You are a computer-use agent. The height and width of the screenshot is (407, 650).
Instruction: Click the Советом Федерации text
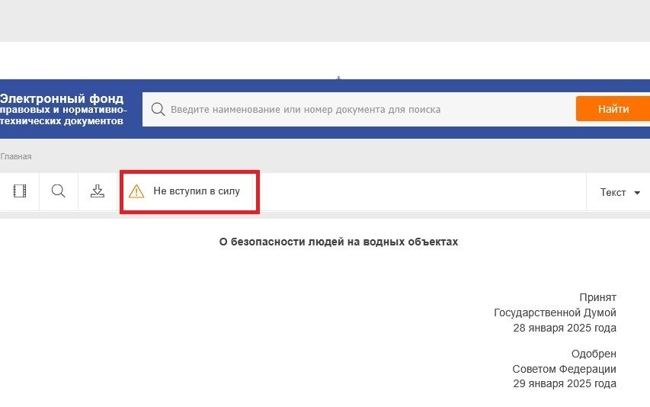pos(564,369)
